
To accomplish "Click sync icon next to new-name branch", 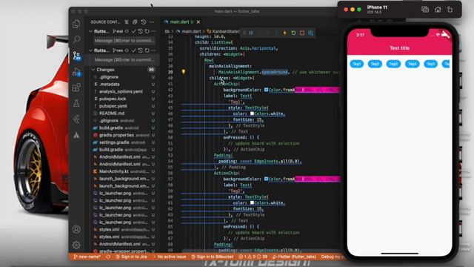I will click(x=108, y=257).
